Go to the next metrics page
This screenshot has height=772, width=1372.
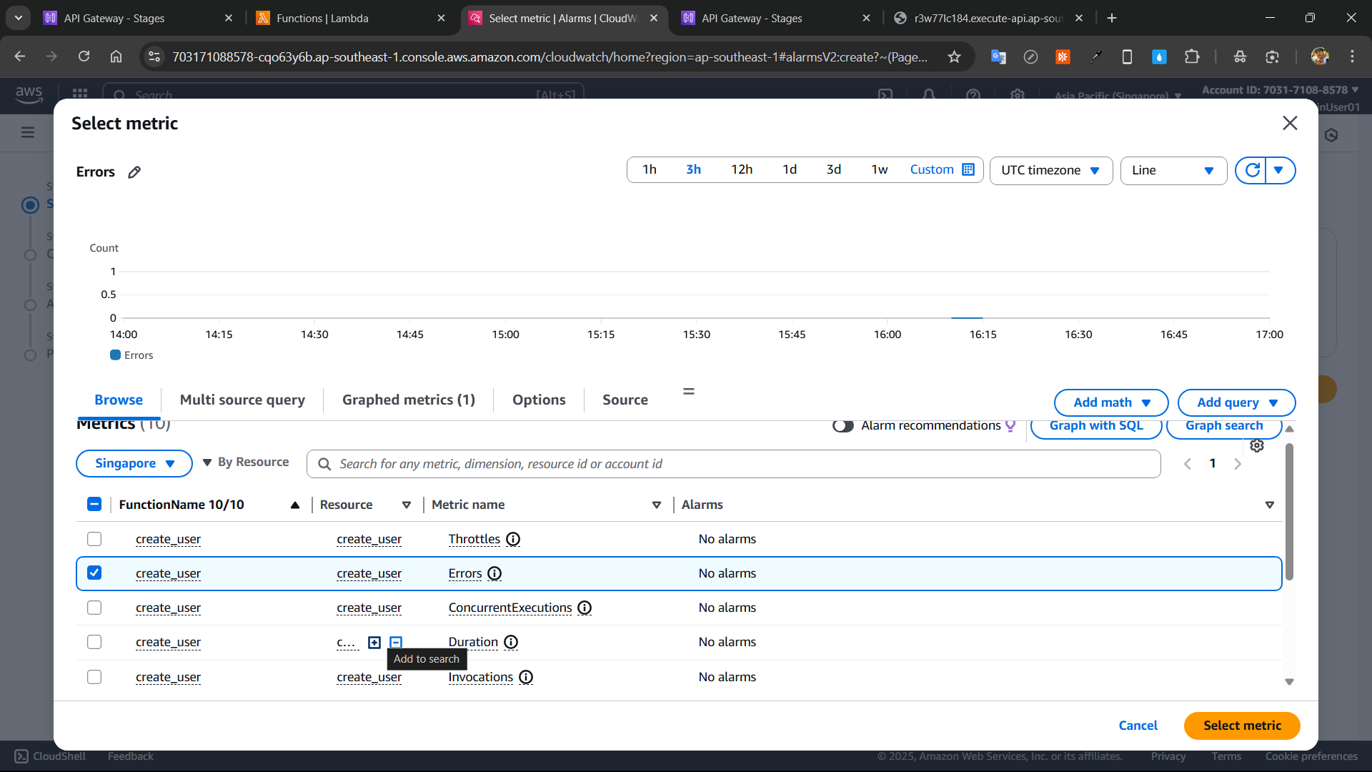point(1238,464)
